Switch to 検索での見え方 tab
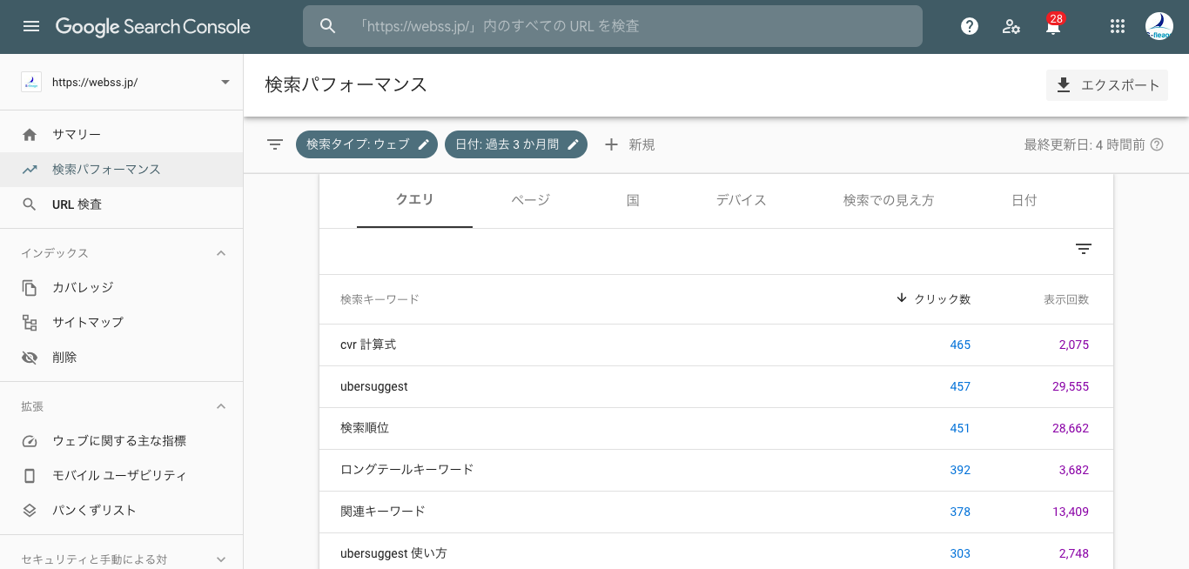Image resolution: width=1189 pixels, height=569 pixels. pyautogui.click(x=889, y=200)
